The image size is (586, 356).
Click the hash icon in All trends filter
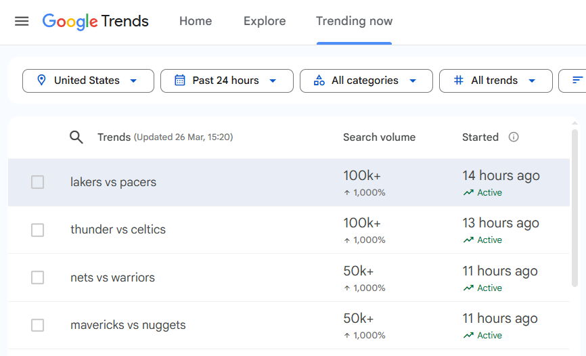pyautogui.click(x=459, y=80)
